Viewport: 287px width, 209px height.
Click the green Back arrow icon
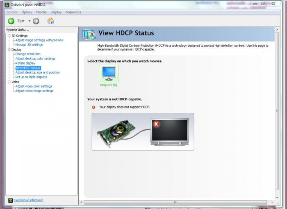[11, 21]
